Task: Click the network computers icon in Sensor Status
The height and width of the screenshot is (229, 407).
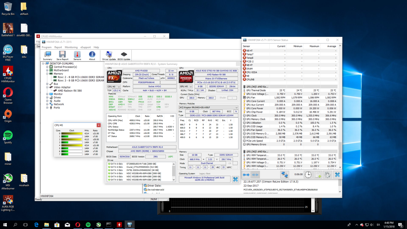Action: click(x=284, y=175)
